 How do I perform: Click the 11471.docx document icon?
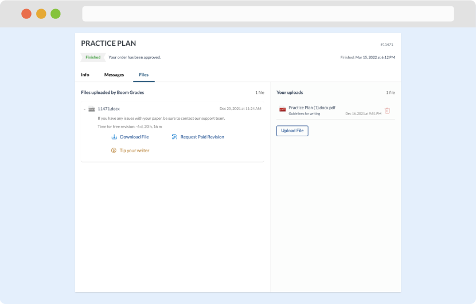coord(92,109)
